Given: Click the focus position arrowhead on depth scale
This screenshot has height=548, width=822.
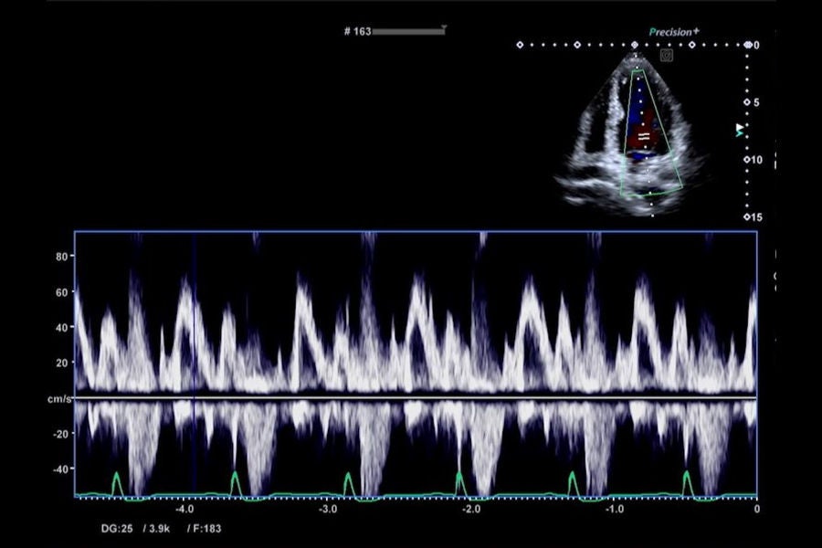Looking at the screenshot, I should pos(740,130).
